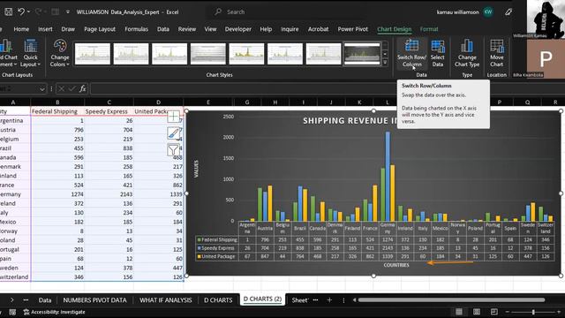The image size is (565, 318).
Task: Switch to Normal view icon
Action: pos(459,312)
